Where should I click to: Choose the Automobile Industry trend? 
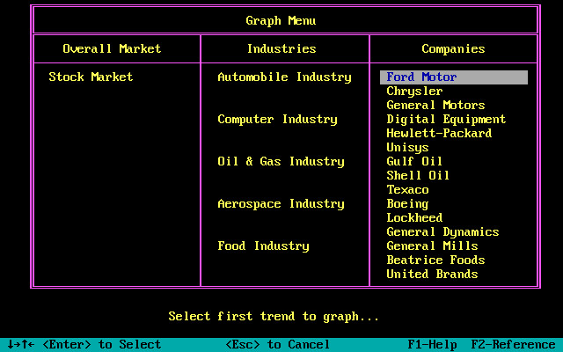coord(284,77)
